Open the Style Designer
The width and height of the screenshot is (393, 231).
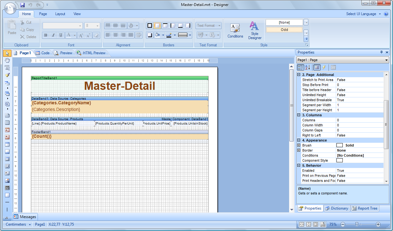(x=255, y=31)
